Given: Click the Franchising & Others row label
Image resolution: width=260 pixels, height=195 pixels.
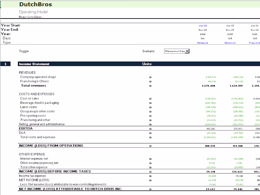Looking at the screenshot, I should point(34,81).
